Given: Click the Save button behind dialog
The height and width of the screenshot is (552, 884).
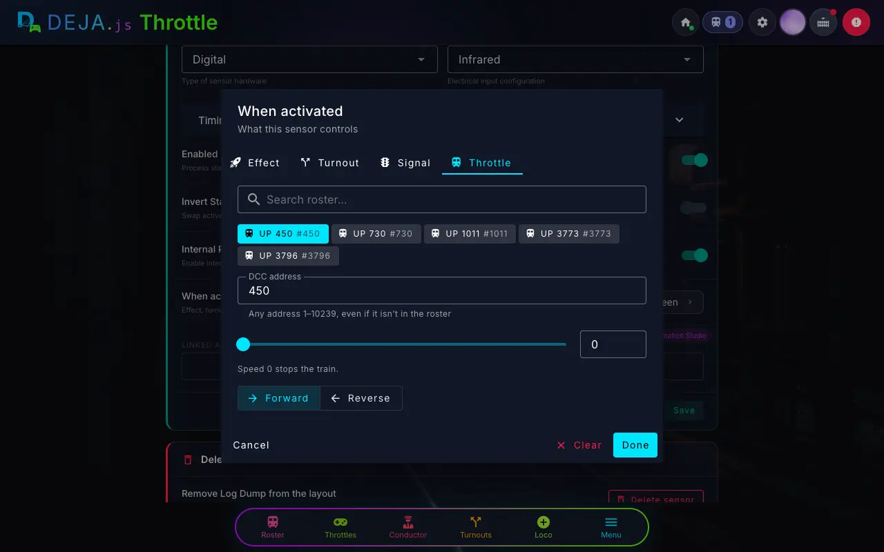Looking at the screenshot, I should tap(684, 411).
